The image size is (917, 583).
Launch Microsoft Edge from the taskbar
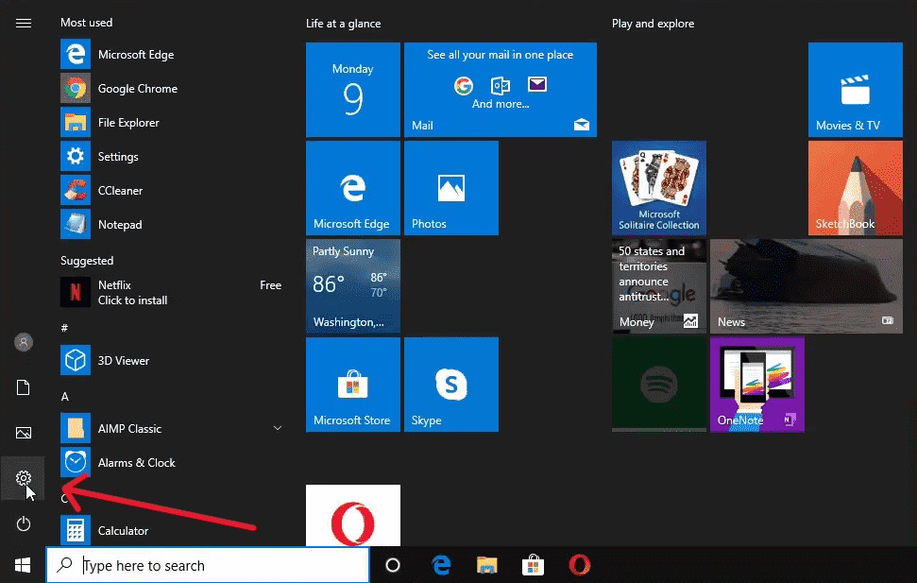click(x=440, y=564)
